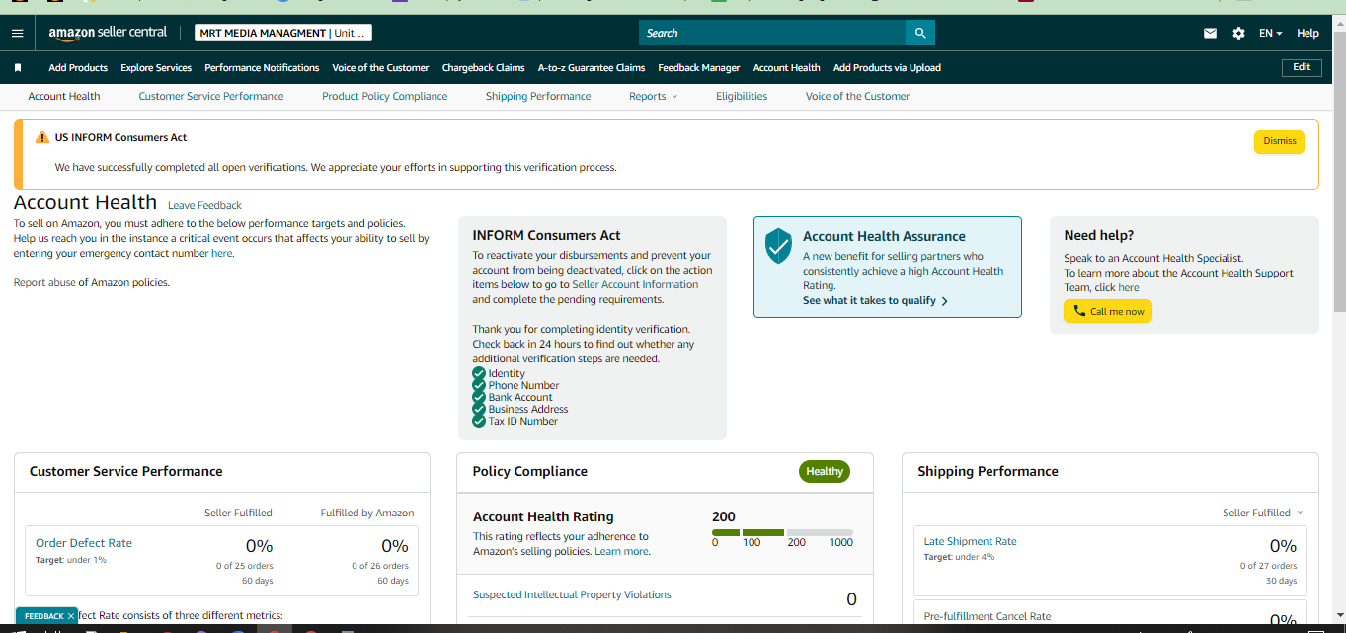Viewport: 1346px width, 633px height.
Task: Open Shipping Performance tab
Action: (x=538, y=96)
